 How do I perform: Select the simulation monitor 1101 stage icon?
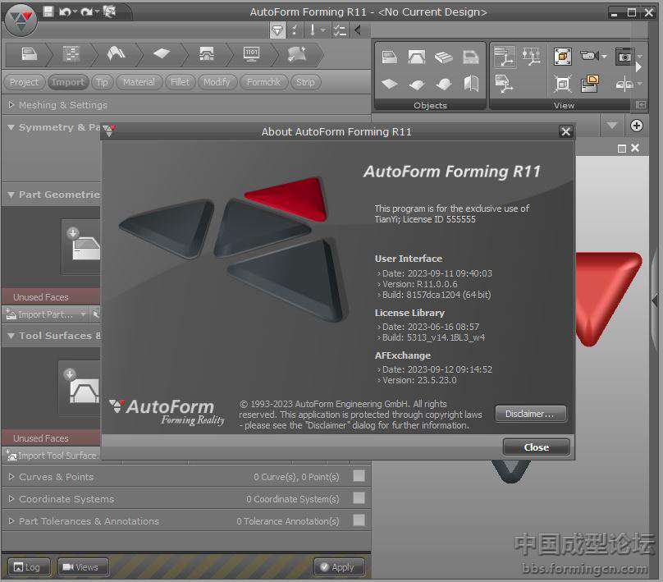252,54
